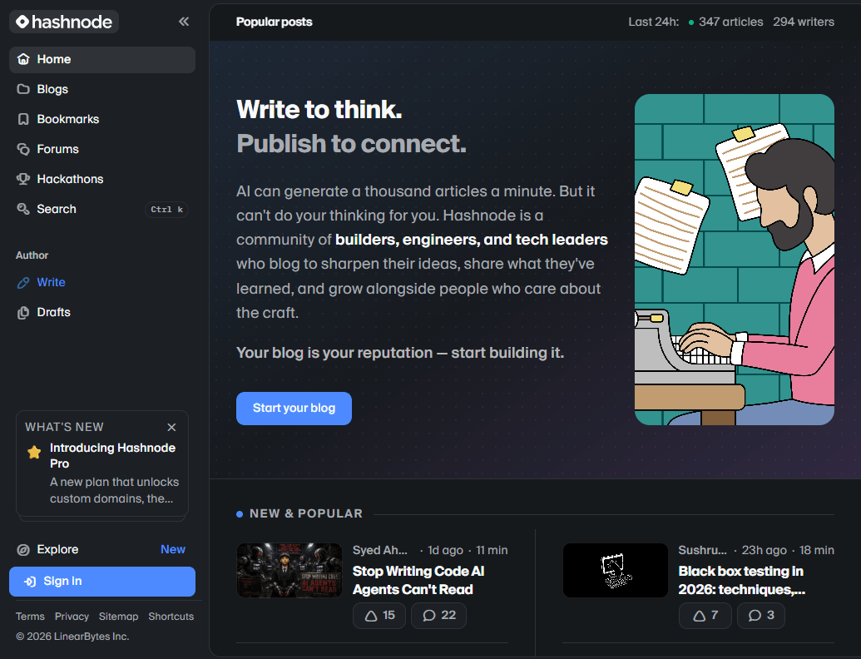Upvote the post with 7 likes
This screenshot has width=861, height=659.
coord(705,616)
